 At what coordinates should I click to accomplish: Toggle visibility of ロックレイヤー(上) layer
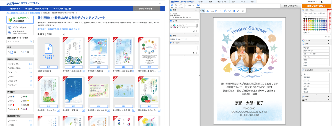tap(171, 27)
